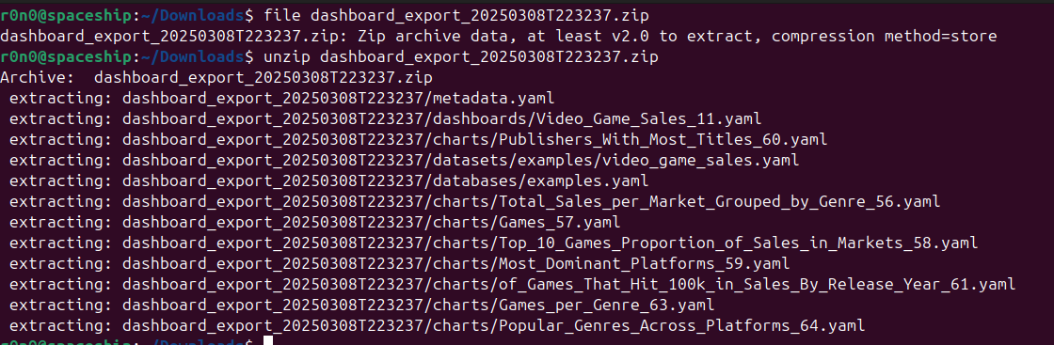Click the Most_Dominant_Platforms_59.yaml line
Image resolution: width=1054 pixels, height=345 pixels.
coord(399,264)
